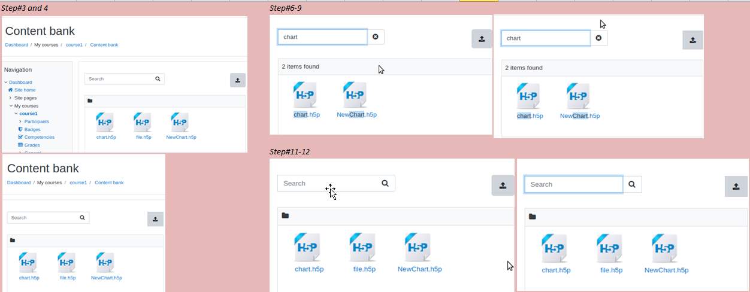750x292 pixels.
Task: Click Search field in panel with Navigation block
Action: (119, 79)
